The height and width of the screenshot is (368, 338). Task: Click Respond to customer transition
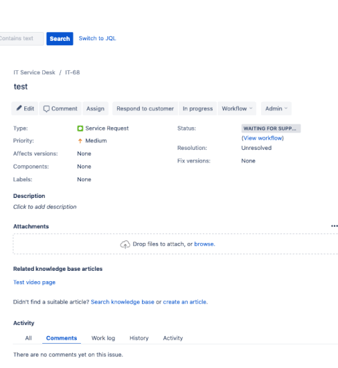coord(145,108)
